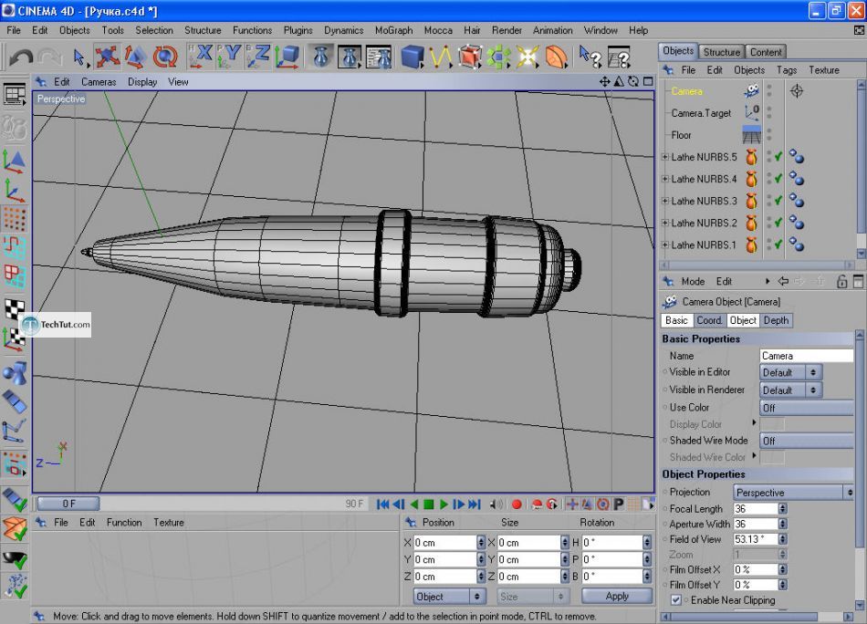Open the viewport Cameras menu
Viewport: 867px width, 624px height.
pos(99,82)
